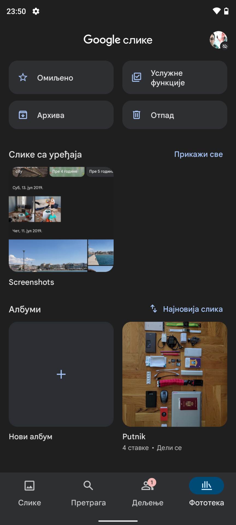Tap the settings gear in status bar

36,11
